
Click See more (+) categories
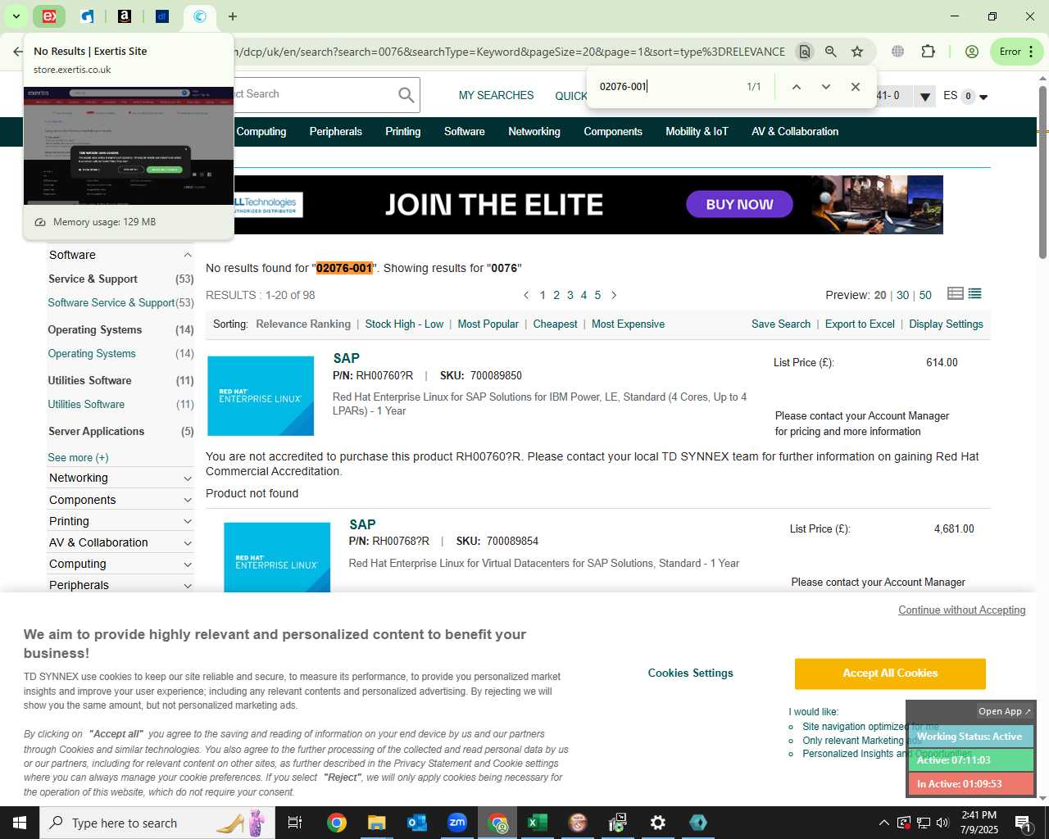[x=78, y=457]
